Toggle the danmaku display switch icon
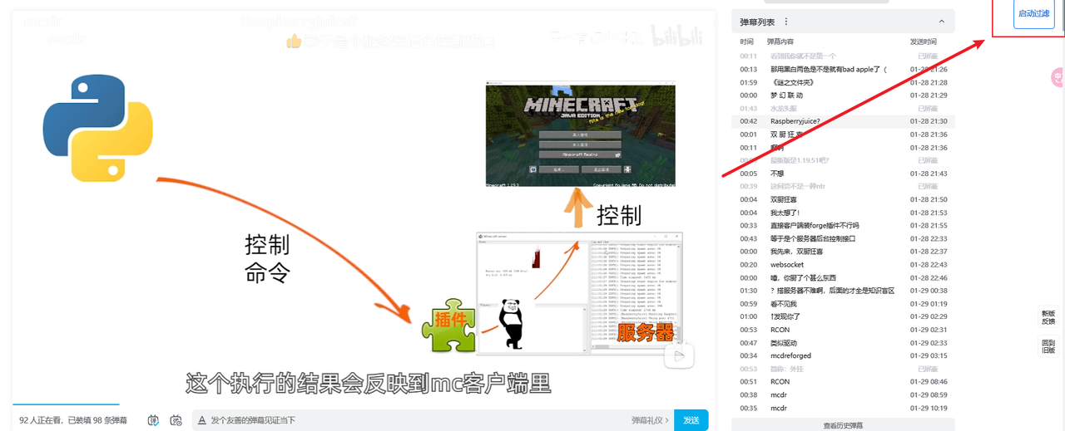Screen dimensions: 1065x431 pyautogui.click(x=154, y=420)
